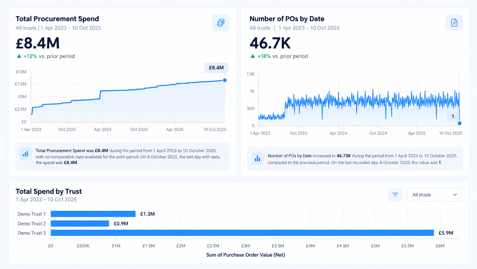Click the Demo Trust 3 label

(32, 233)
